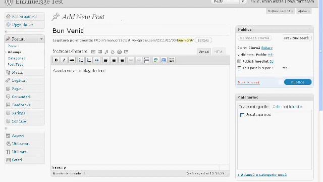The width and height of the screenshot is (323, 182).
Task: Align text to the right
Action: coord(122,60)
